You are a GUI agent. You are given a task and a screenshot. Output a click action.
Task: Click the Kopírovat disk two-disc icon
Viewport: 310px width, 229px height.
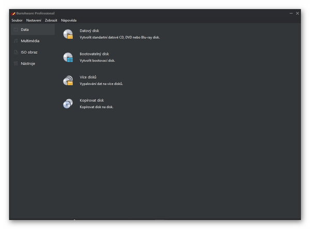68,104
